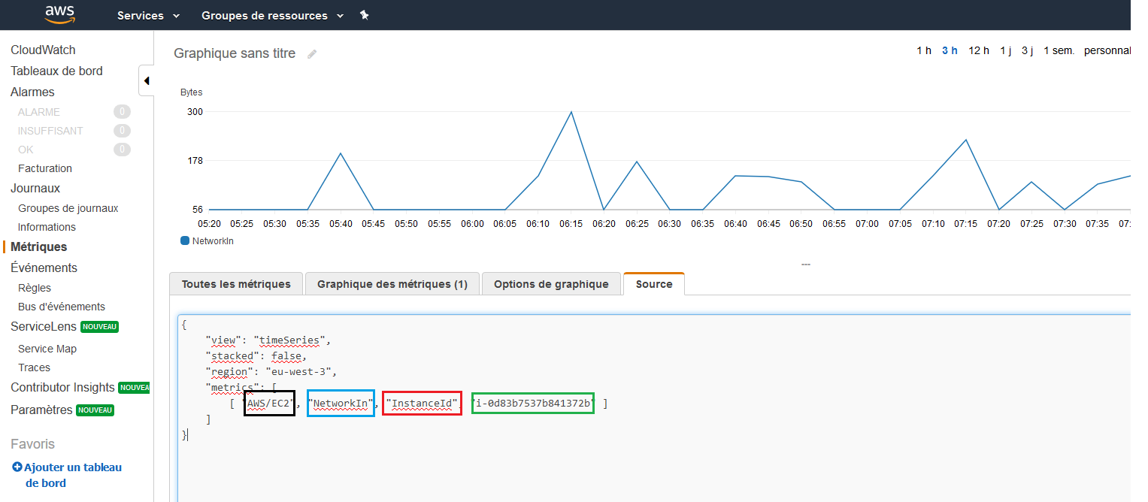1148x502 pixels.
Task: Expand the Groupes de ressources menu
Action: click(273, 15)
